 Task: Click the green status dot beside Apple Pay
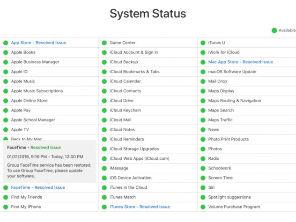pyautogui.click(x=6, y=111)
